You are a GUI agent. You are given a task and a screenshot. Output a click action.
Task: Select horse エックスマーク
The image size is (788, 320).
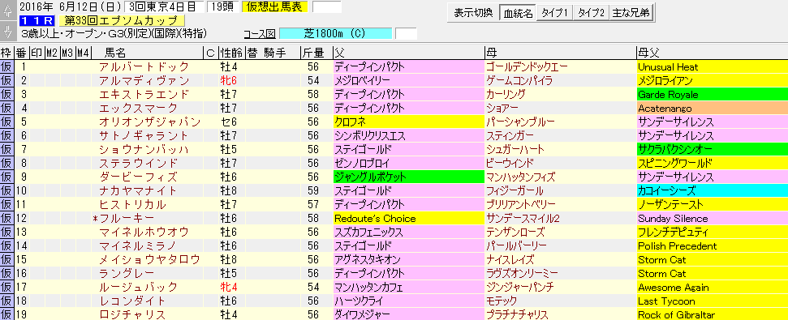[138, 109]
